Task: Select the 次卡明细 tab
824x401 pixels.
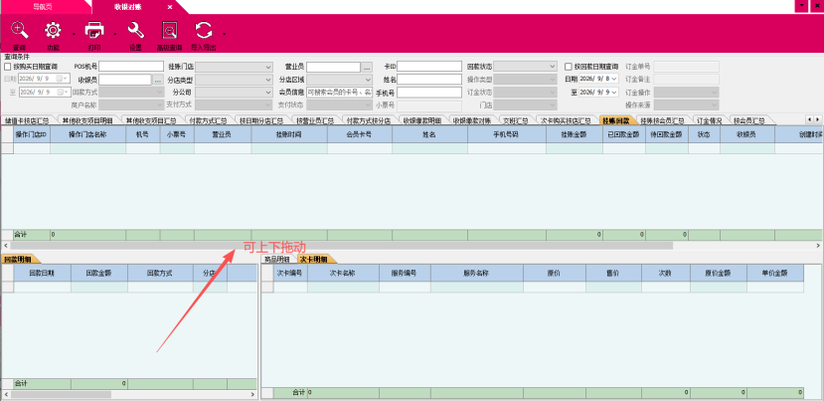Action: point(314,259)
